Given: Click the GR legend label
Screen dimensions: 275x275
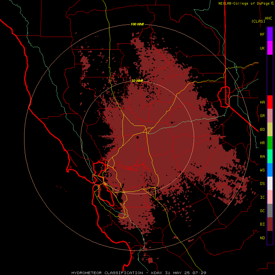Looking at the screenshot, I should 262,116.
